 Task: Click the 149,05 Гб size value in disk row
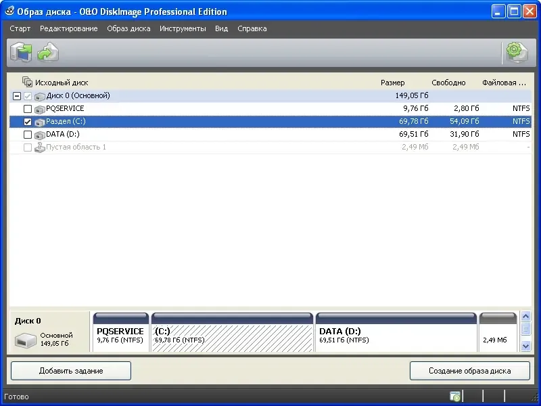pos(412,95)
